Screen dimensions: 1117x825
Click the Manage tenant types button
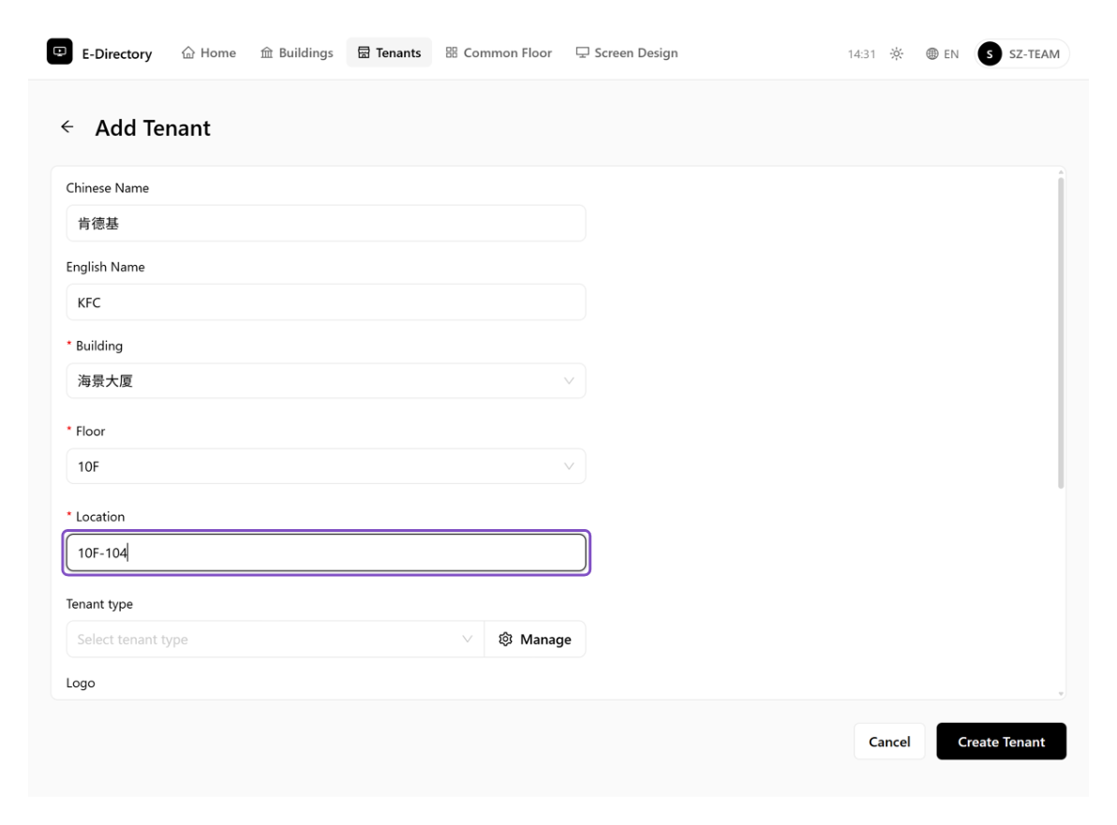coord(535,640)
